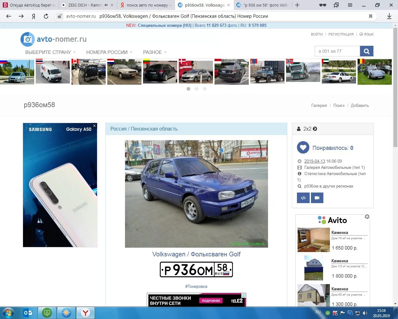Focus the plate number search field
The width and height of the screenshot is (398, 319).
337,51
